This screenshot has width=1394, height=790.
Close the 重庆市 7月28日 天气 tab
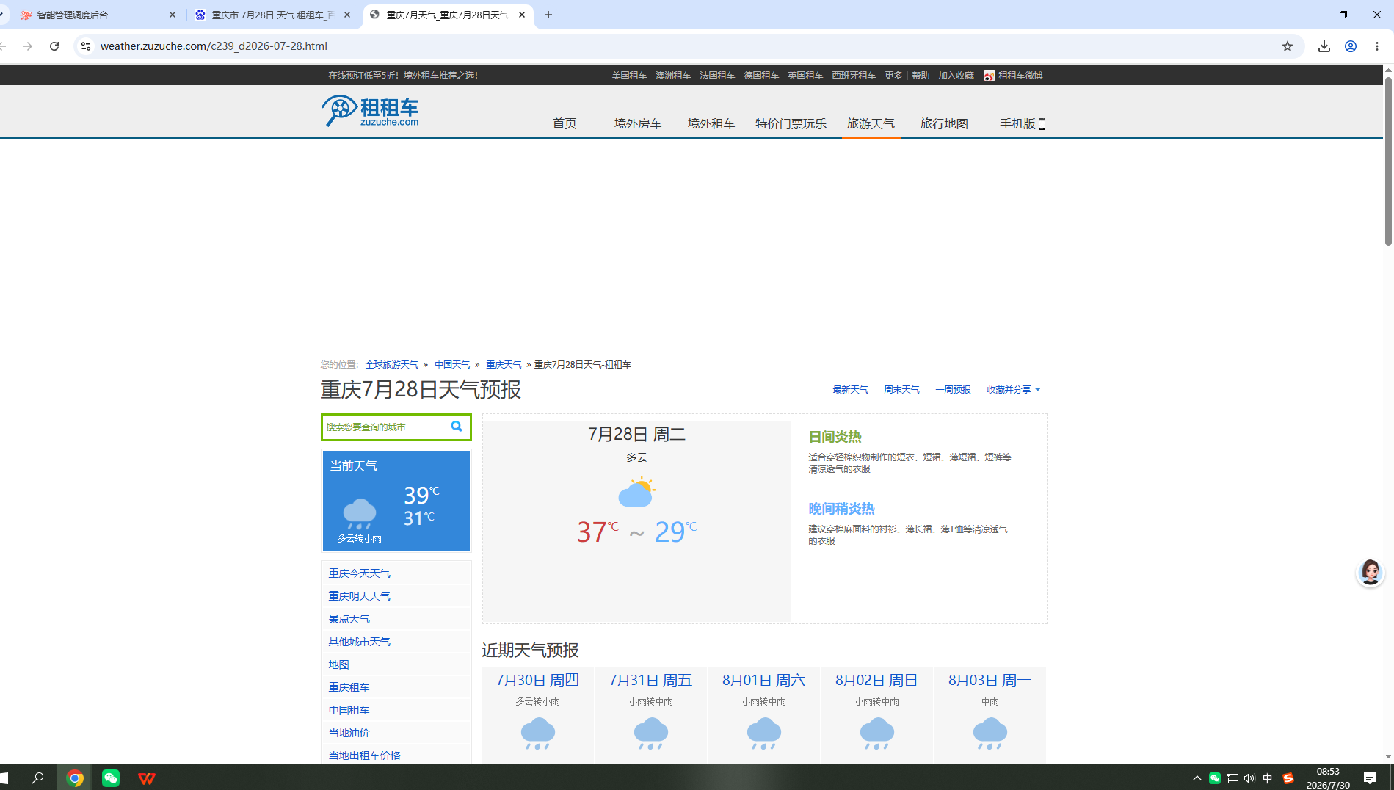pos(347,15)
